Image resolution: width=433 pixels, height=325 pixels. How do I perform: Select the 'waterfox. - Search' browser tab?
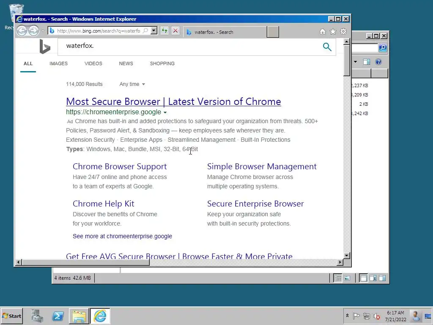click(225, 32)
